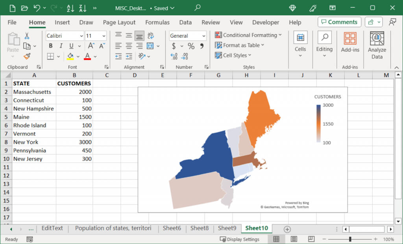Expand the General number format dropdown
This screenshot has width=403, height=244.
pyautogui.click(x=203, y=36)
